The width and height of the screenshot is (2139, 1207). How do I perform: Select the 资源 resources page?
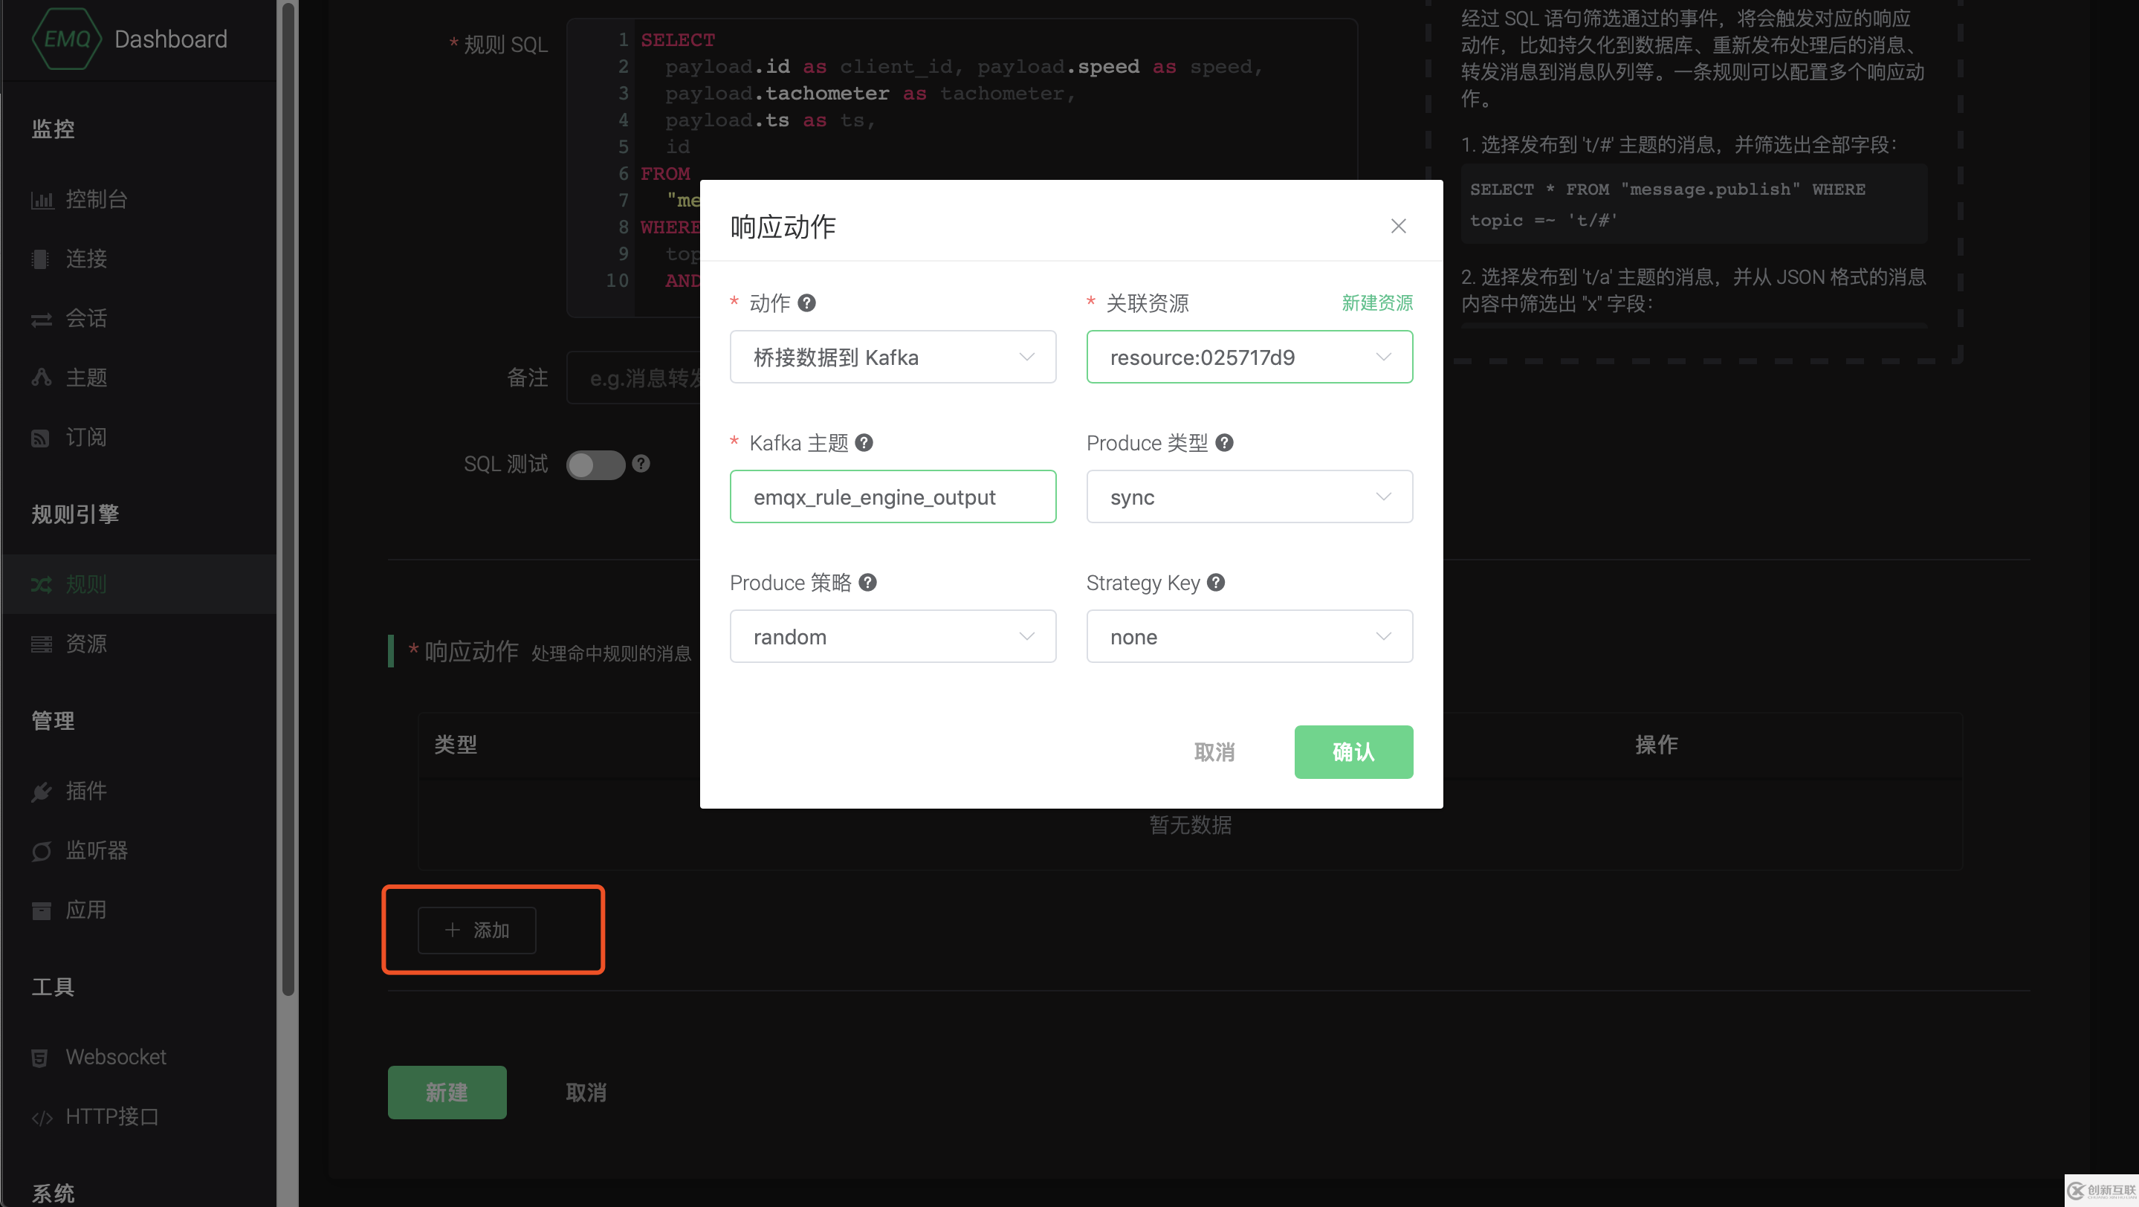(86, 644)
